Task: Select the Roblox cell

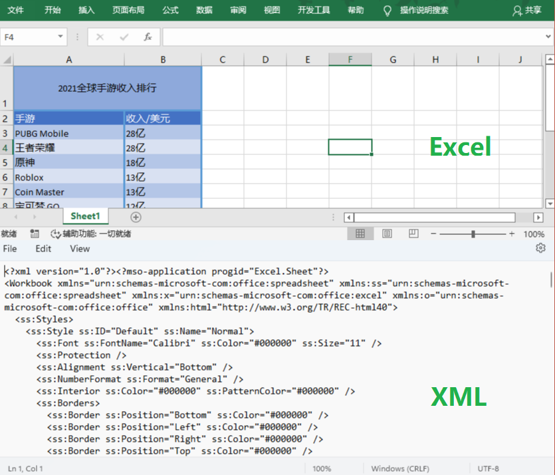Action: (68, 177)
